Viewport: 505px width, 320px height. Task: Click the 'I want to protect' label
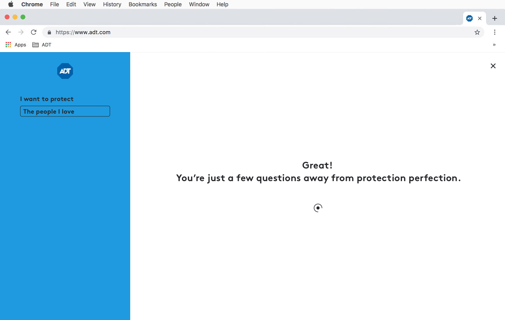click(x=47, y=99)
